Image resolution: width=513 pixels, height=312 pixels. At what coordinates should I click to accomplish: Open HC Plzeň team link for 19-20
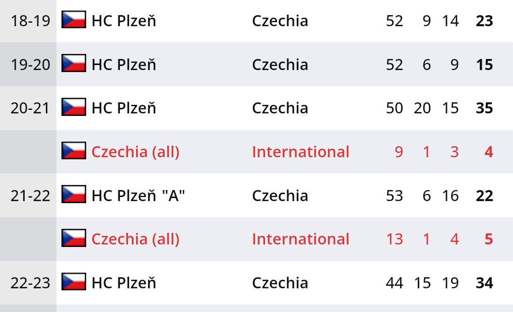click(x=123, y=65)
